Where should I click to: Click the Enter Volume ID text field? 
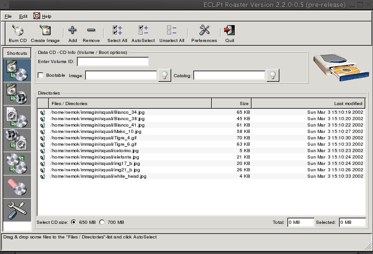pyautogui.click(x=113, y=62)
